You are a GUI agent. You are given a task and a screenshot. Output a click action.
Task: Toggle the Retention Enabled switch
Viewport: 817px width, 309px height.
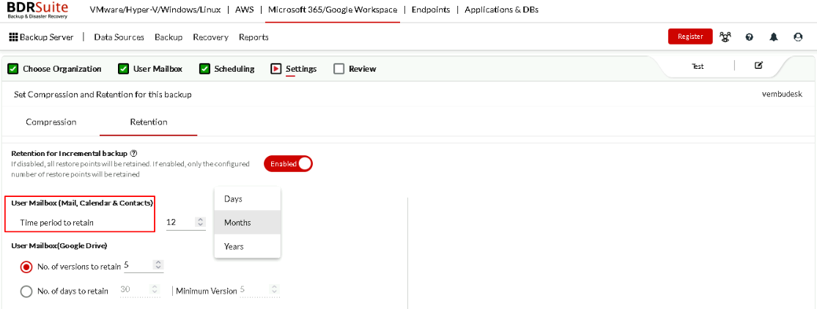(288, 163)
